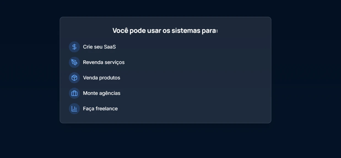Select the bar chart icon

74,109
